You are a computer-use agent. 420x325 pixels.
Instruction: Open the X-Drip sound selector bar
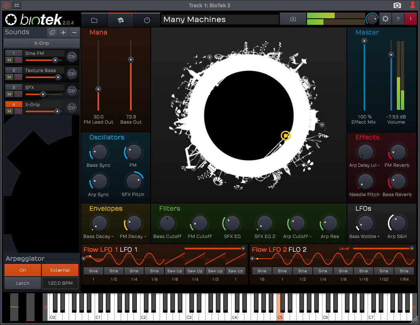pyautogui.click(x=41, y=43)
